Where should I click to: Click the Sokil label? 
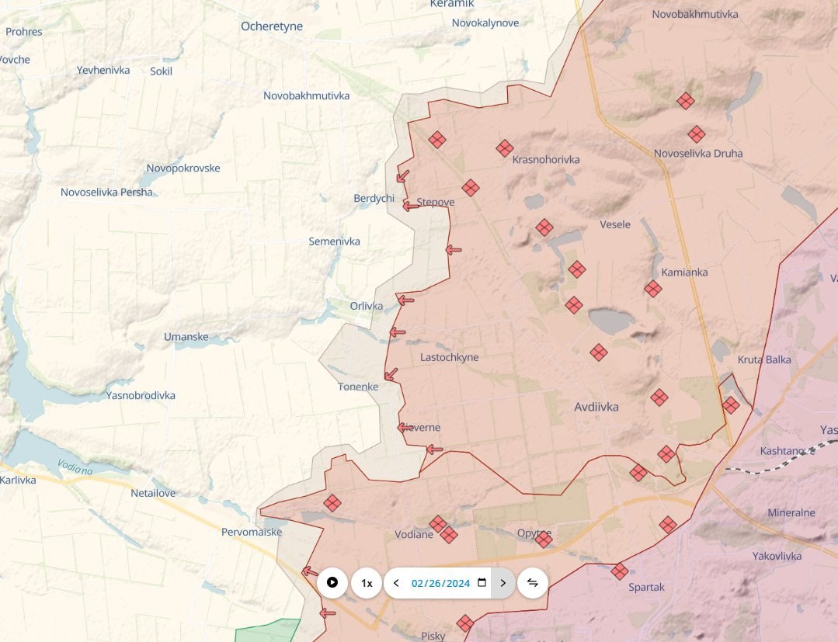[161, 71]
